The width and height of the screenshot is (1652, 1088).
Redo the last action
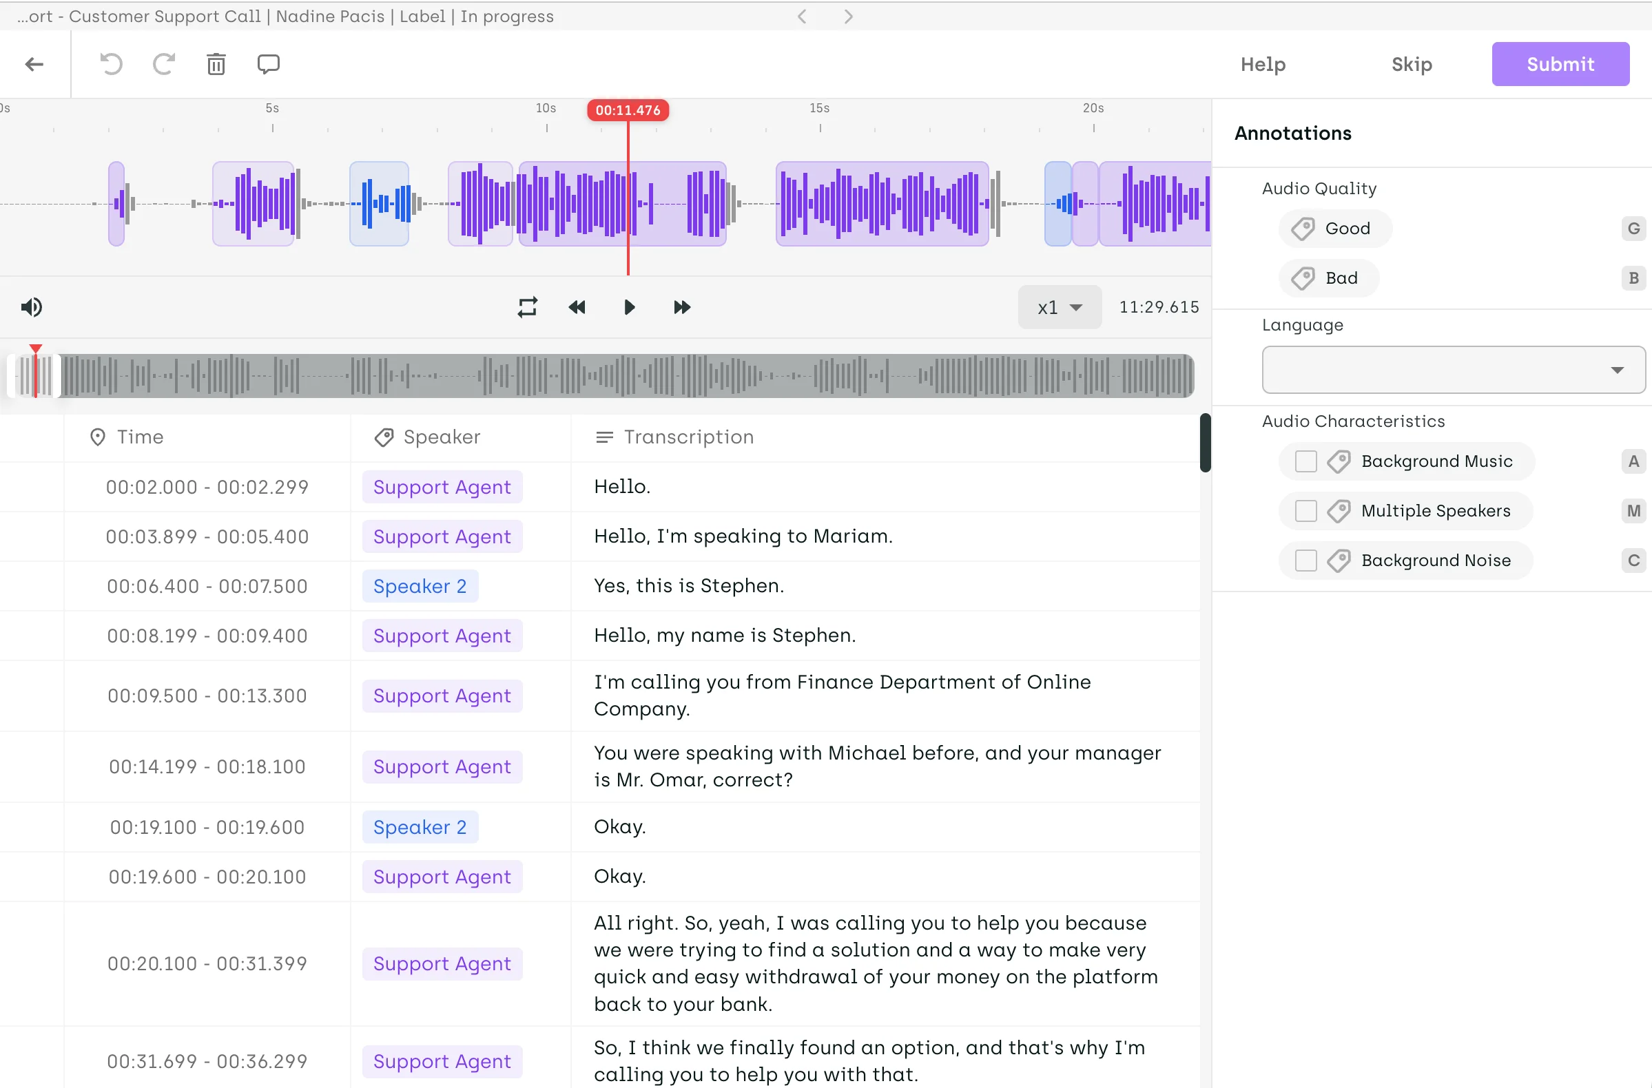point(164,65)
